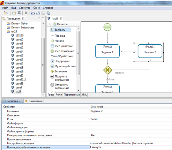The width and height of the screenshot is (172, 150).
Task: Close the Проводник panel tab
Action: pos(23,19)
